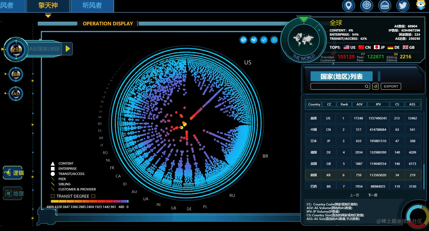This screenshot has height=231, width=429.
Task: Click the ethernet port icon
Action: (x=385, y=6)
